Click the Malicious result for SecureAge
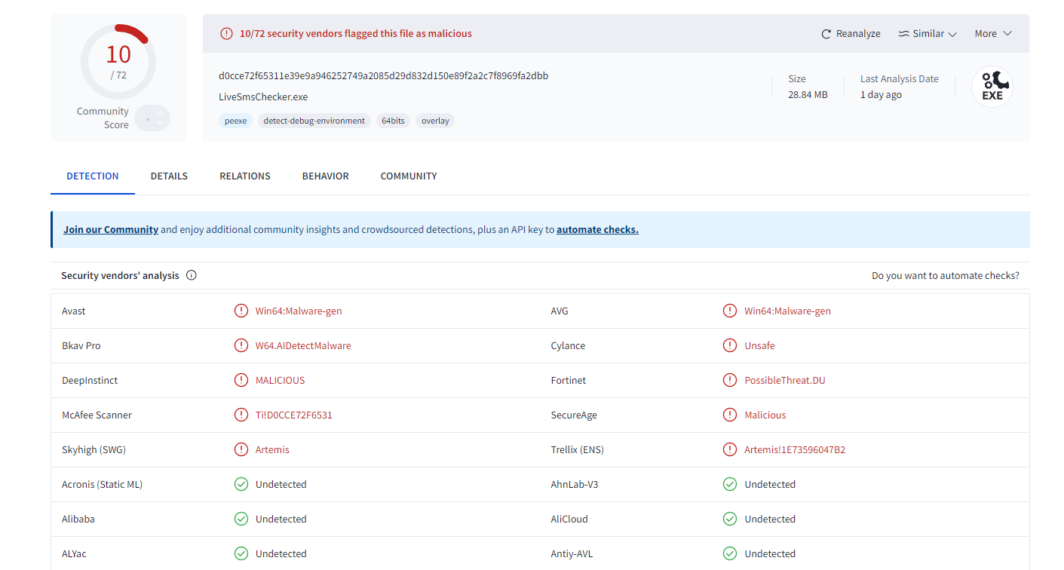Viewport: 1064px width, 570px height. coord(765,415)
